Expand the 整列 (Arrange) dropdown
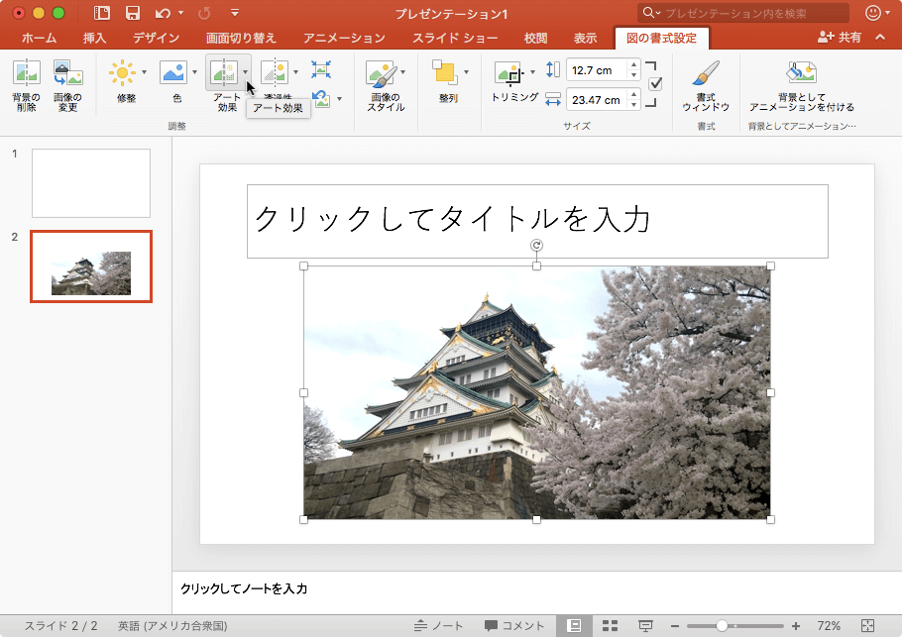 [466, 72]
